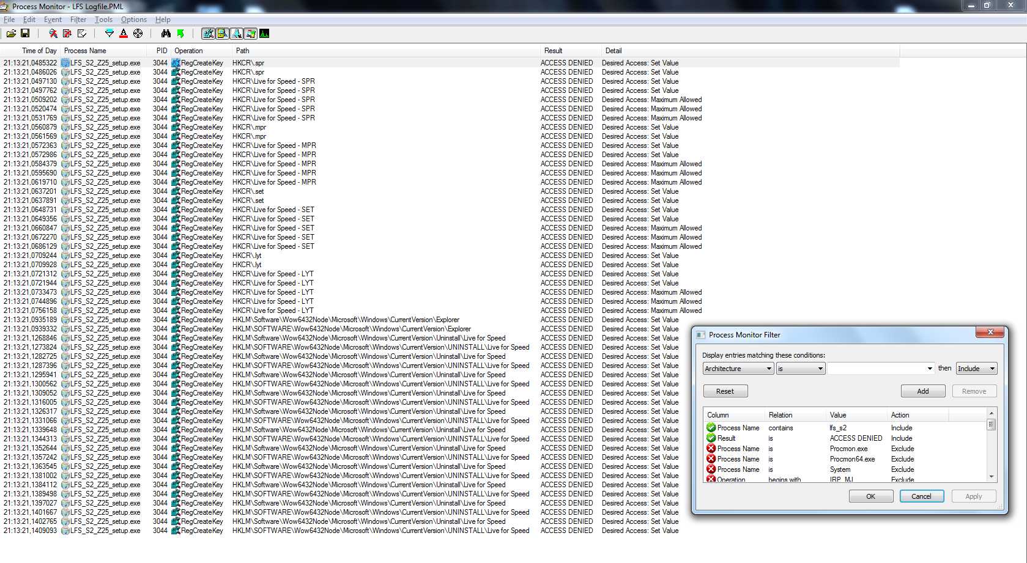
Task: Uncheck the 'Result is ACCESS DENIED' filter
Action: pyautogui.click(x=711, y=438)
